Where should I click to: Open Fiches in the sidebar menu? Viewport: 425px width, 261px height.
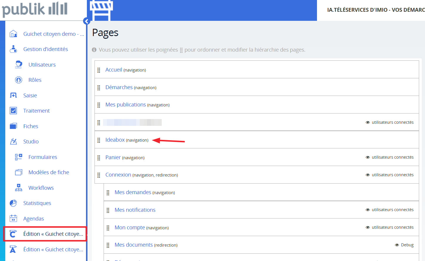pyautogui.click(x=31, y=126)
